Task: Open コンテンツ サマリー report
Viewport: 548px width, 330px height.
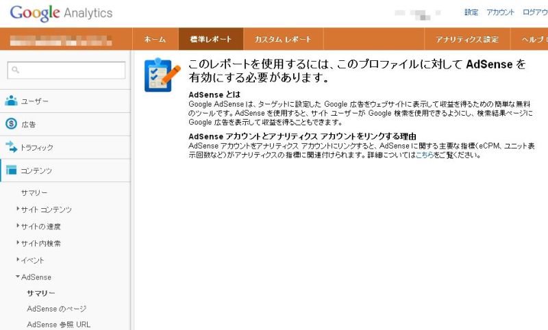Action: point(34,193)
